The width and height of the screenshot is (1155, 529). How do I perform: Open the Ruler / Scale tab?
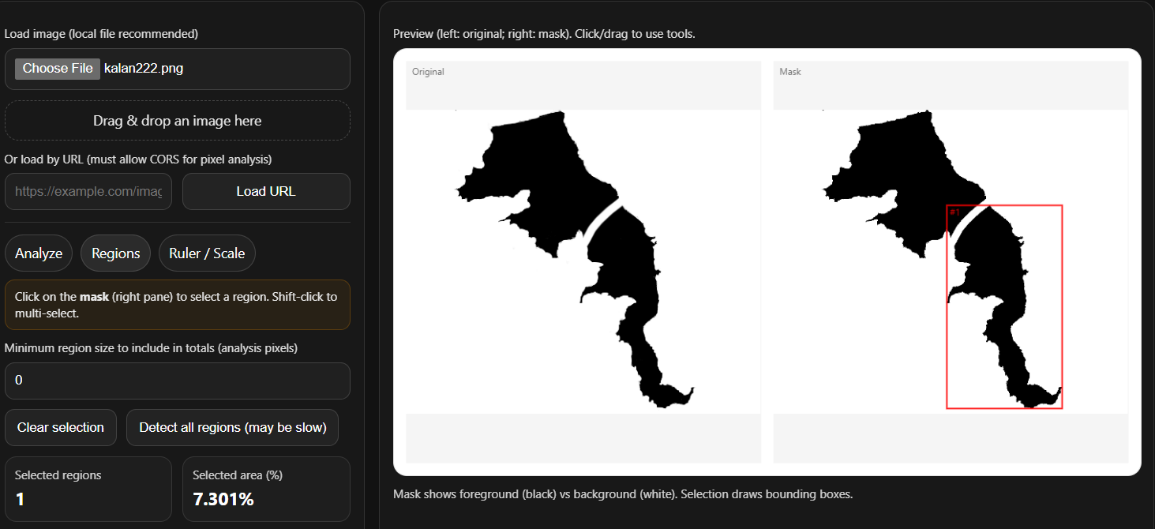pyautogui.click(x=207, y=253)
